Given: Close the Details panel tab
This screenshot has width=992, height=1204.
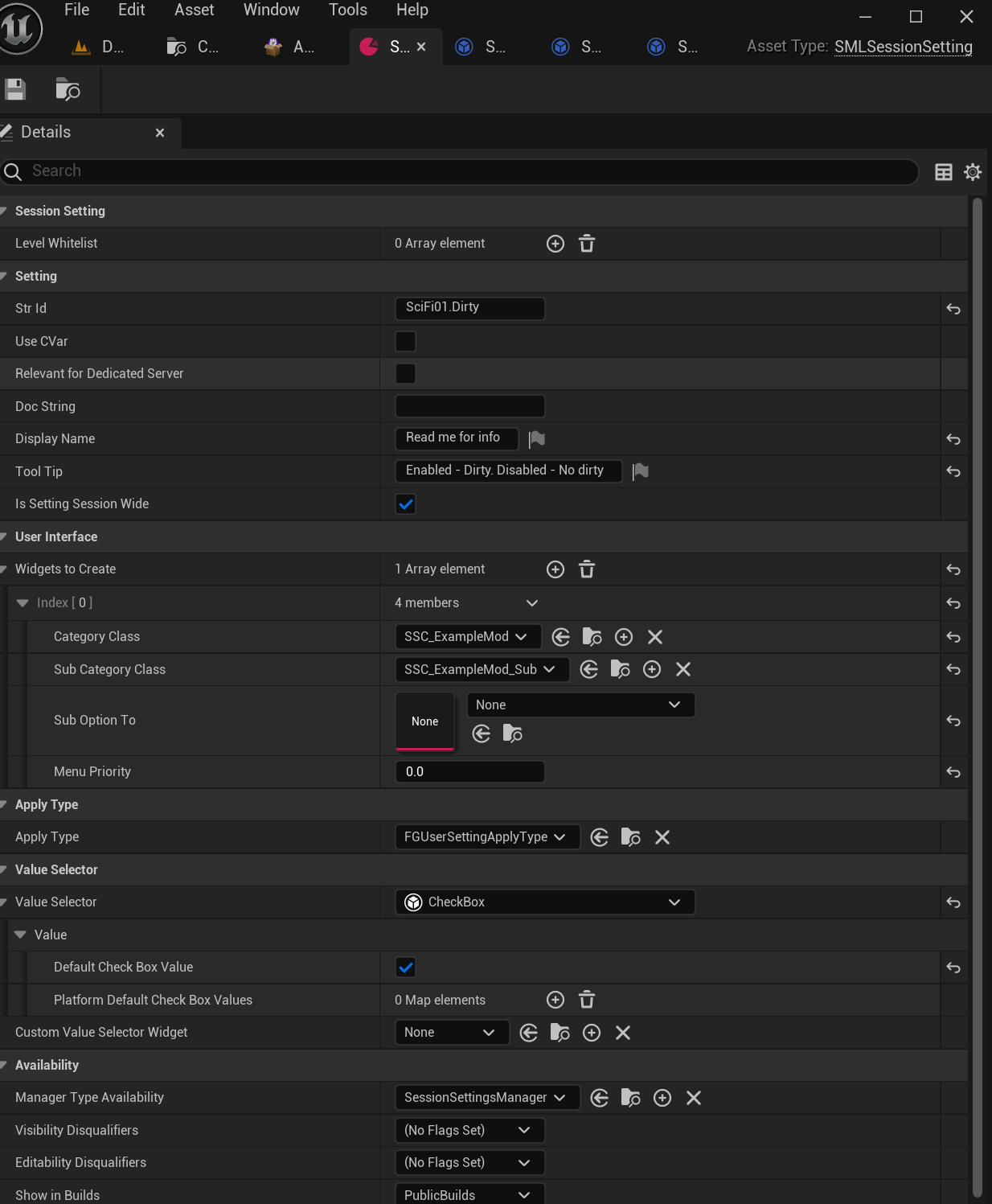Looking at the screenshot, I should [160, 133].
